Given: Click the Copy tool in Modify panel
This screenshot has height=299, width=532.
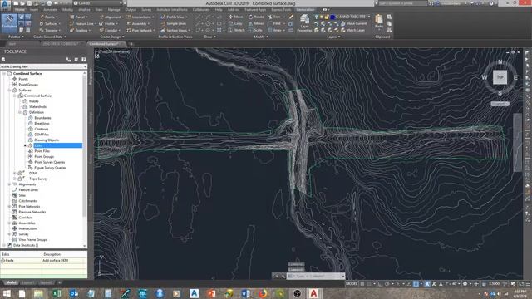Looking at the screenshot, I should [x=235, y=24].
